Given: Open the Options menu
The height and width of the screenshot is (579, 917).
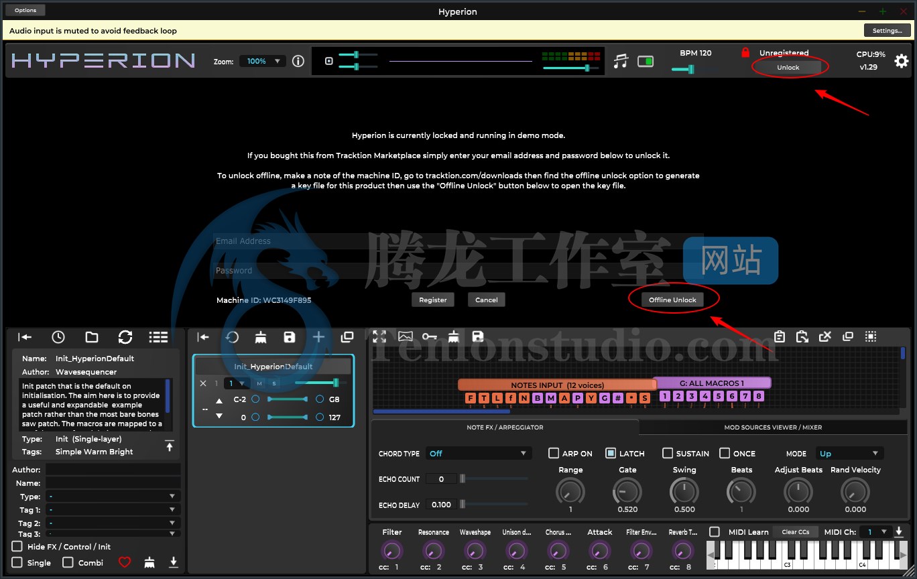Looking at the screenshot, I should point(25,10).
